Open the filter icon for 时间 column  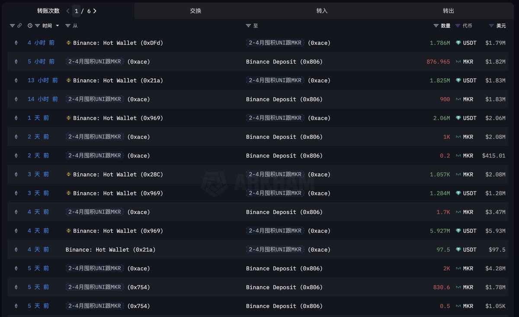point(38,26)
